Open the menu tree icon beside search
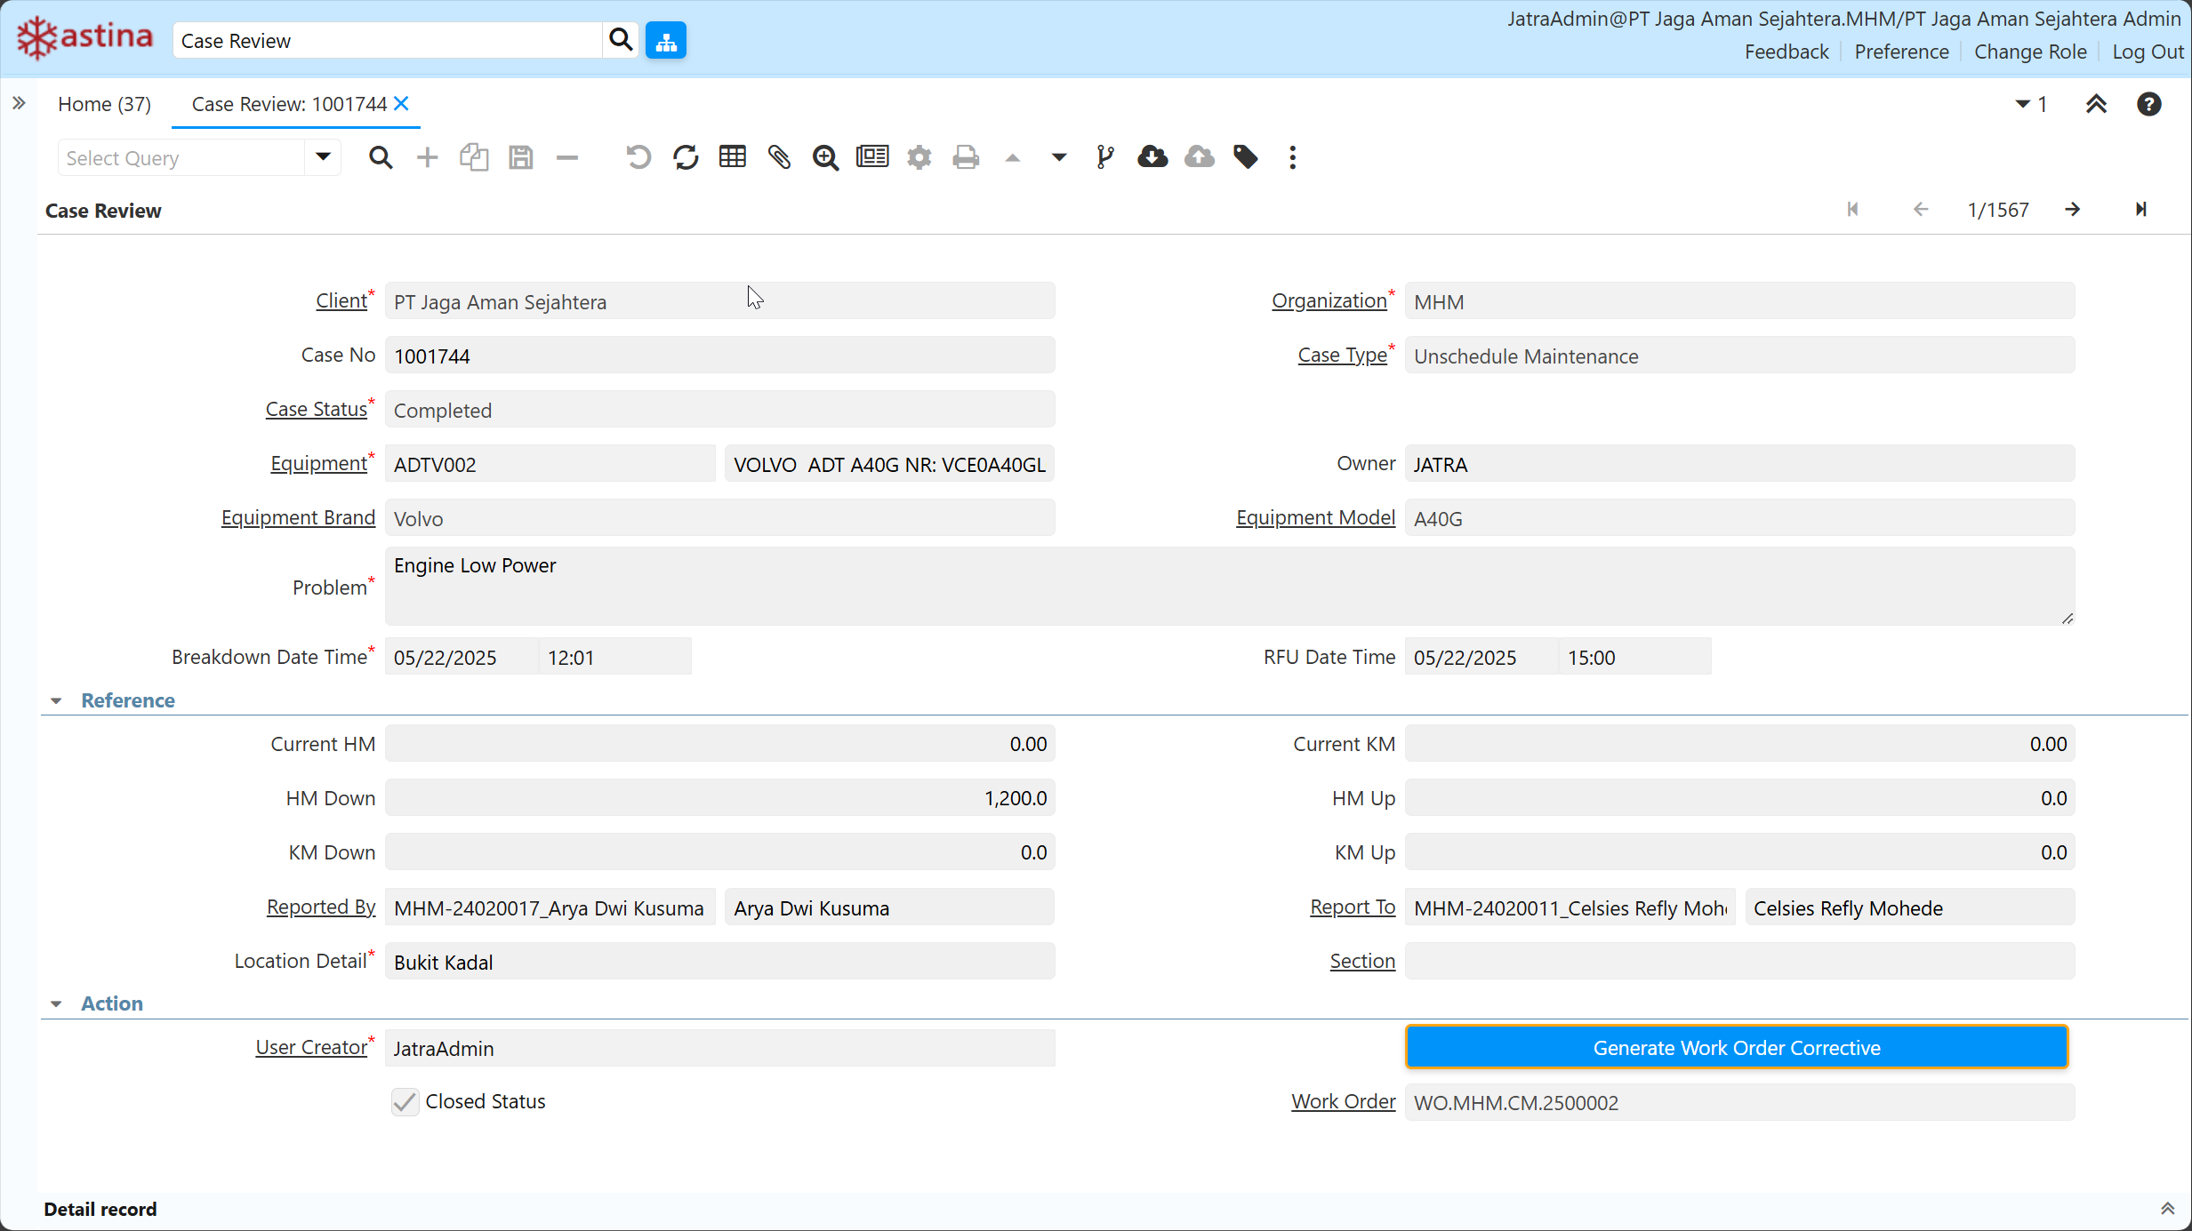 click(x=666, y=41)
